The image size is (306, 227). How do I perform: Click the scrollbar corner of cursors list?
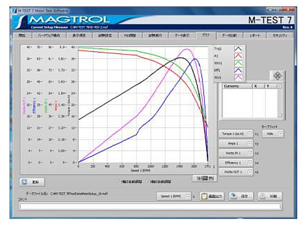[x=279, y=115]
